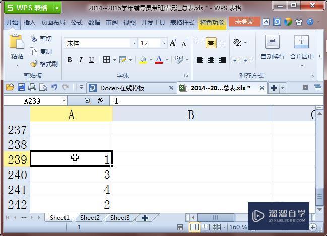Increase font size with large A
Viewport: 327px width, 236px height.
tap(173, 43)
